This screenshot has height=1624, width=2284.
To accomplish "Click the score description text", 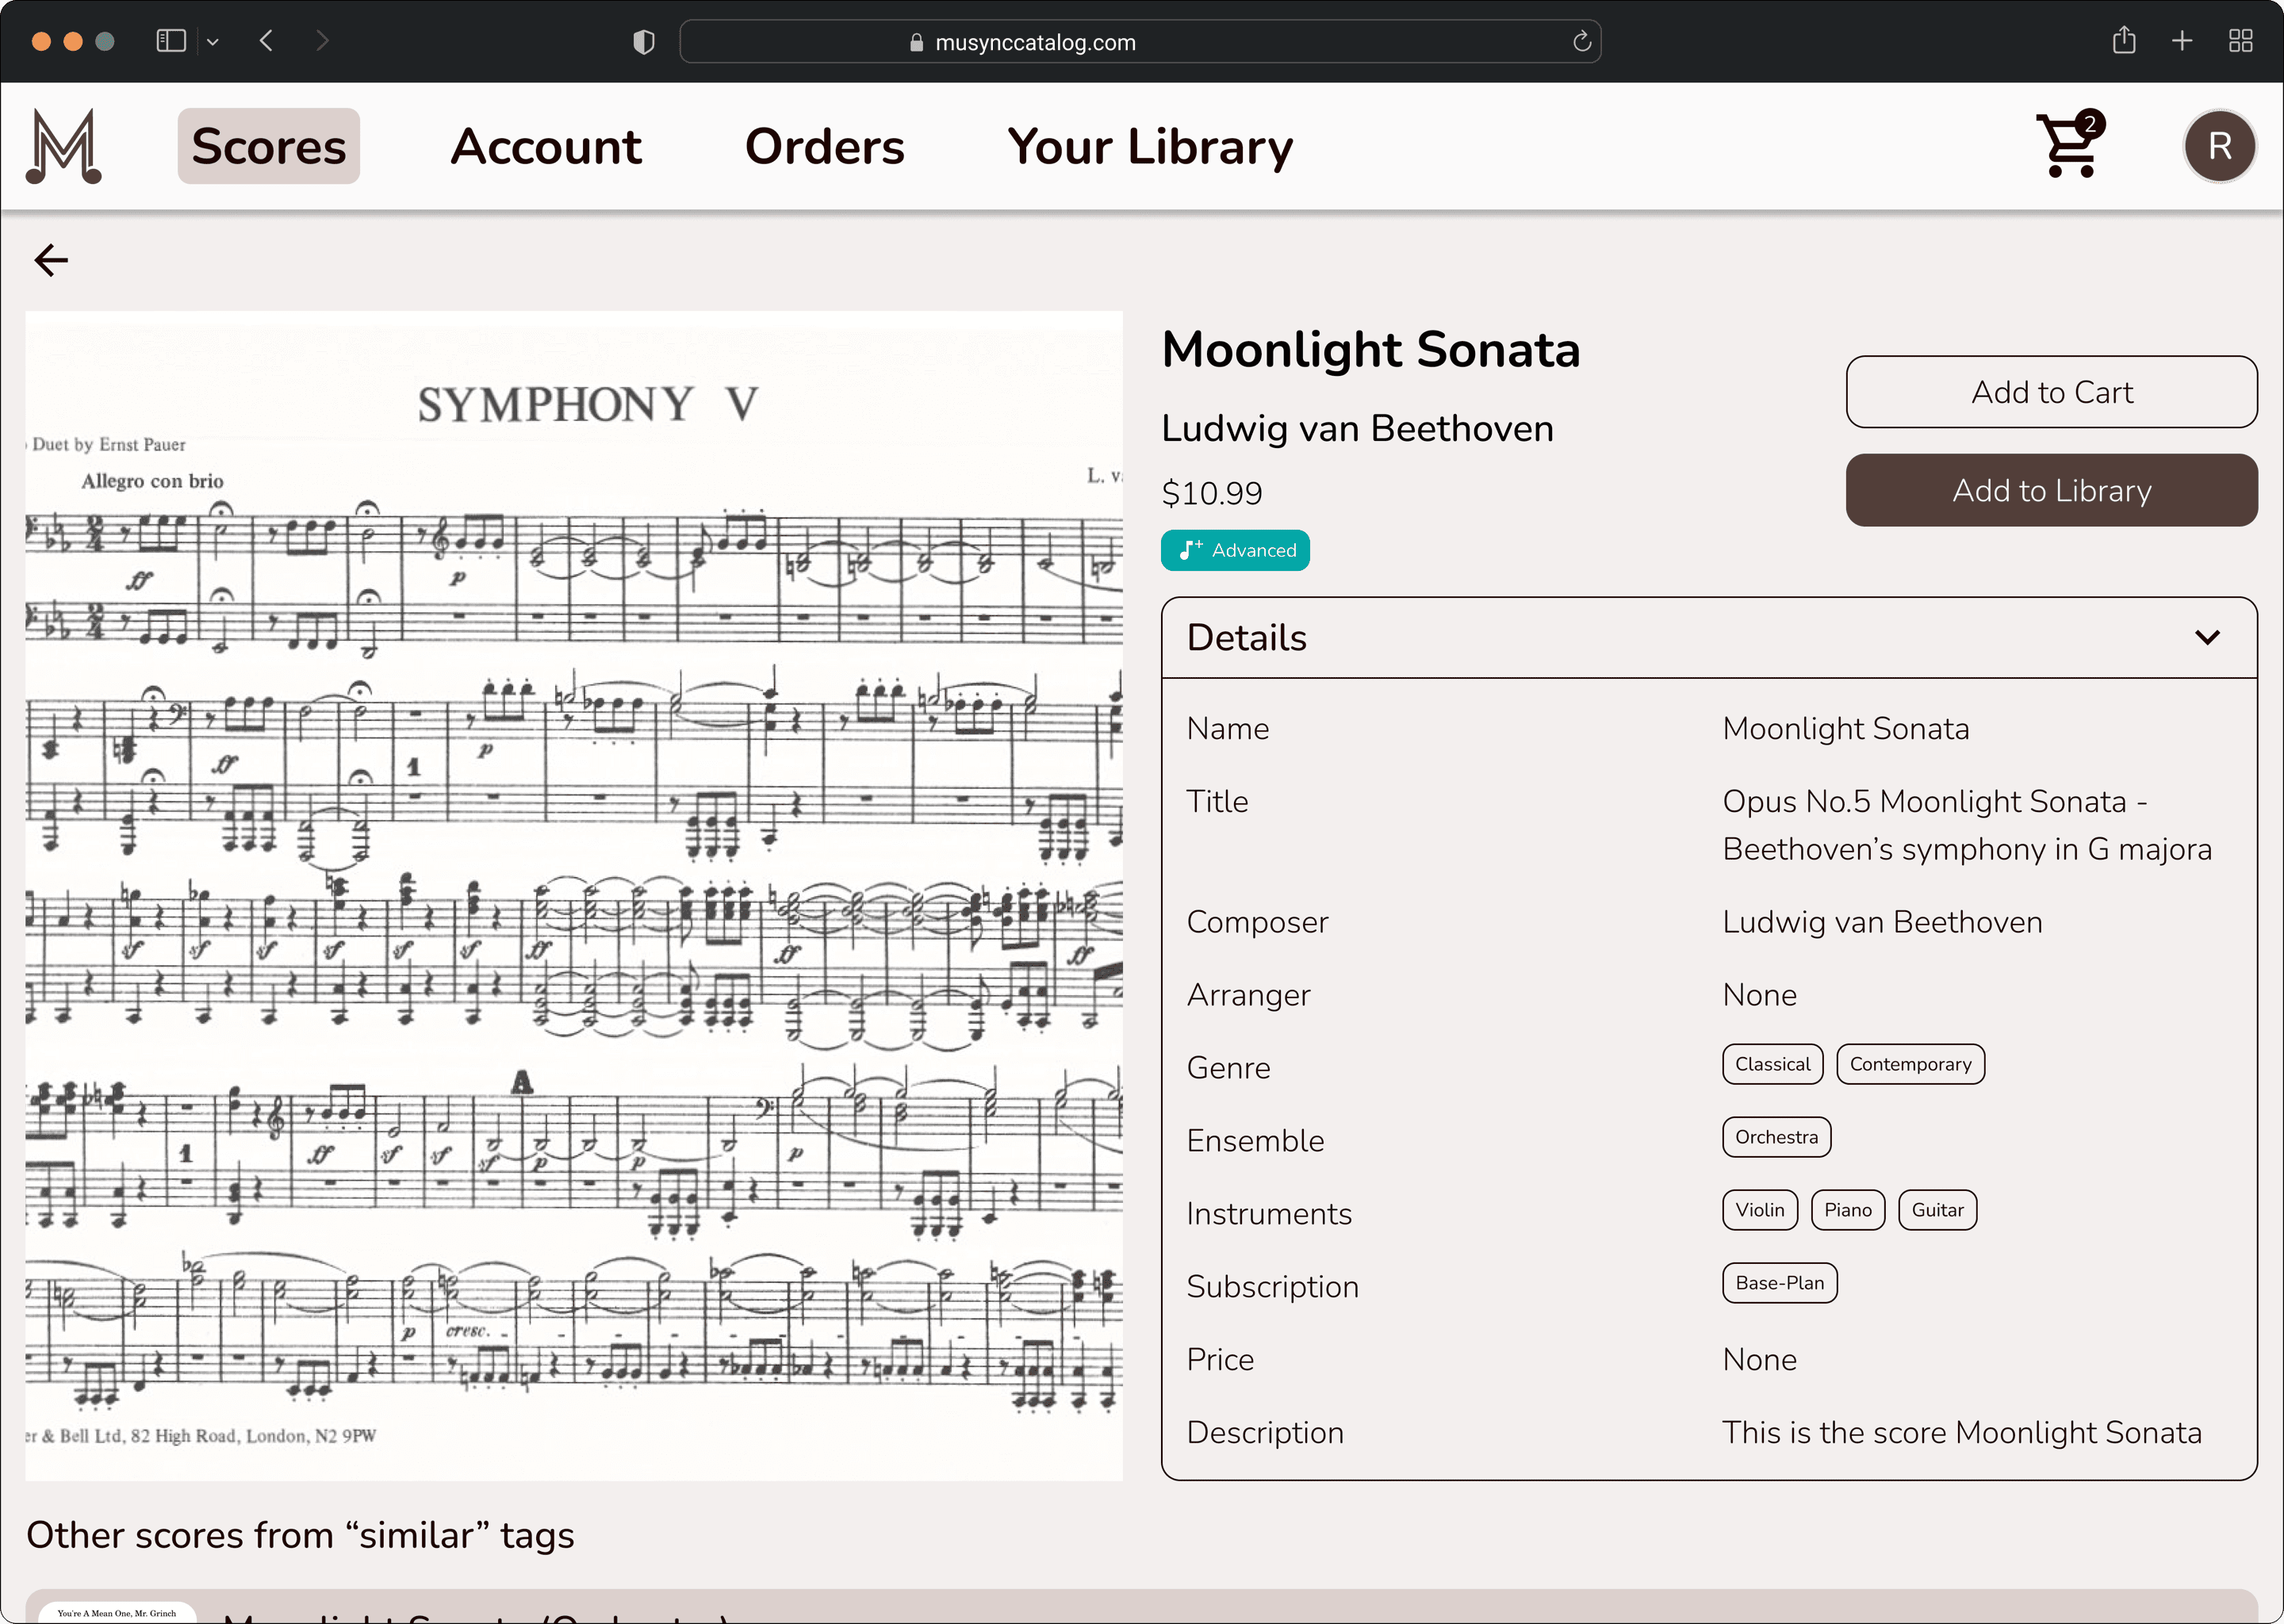I will coord(1961,1432).
